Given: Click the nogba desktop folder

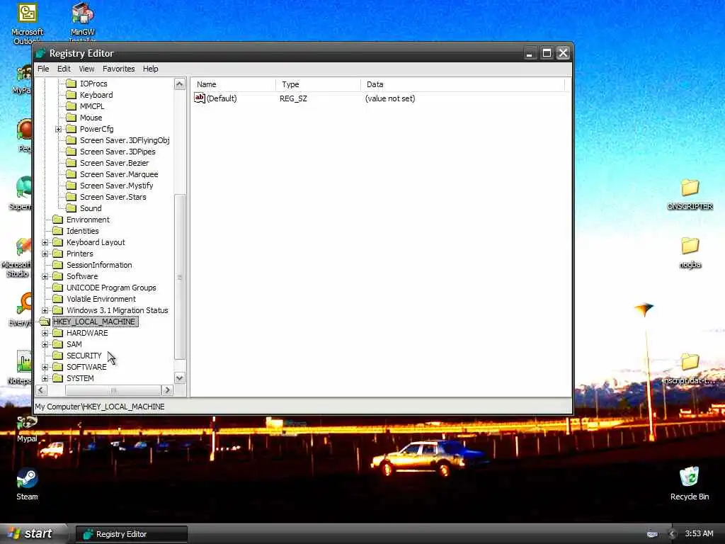Looking at the screenshot, I should tap(690, 253).
